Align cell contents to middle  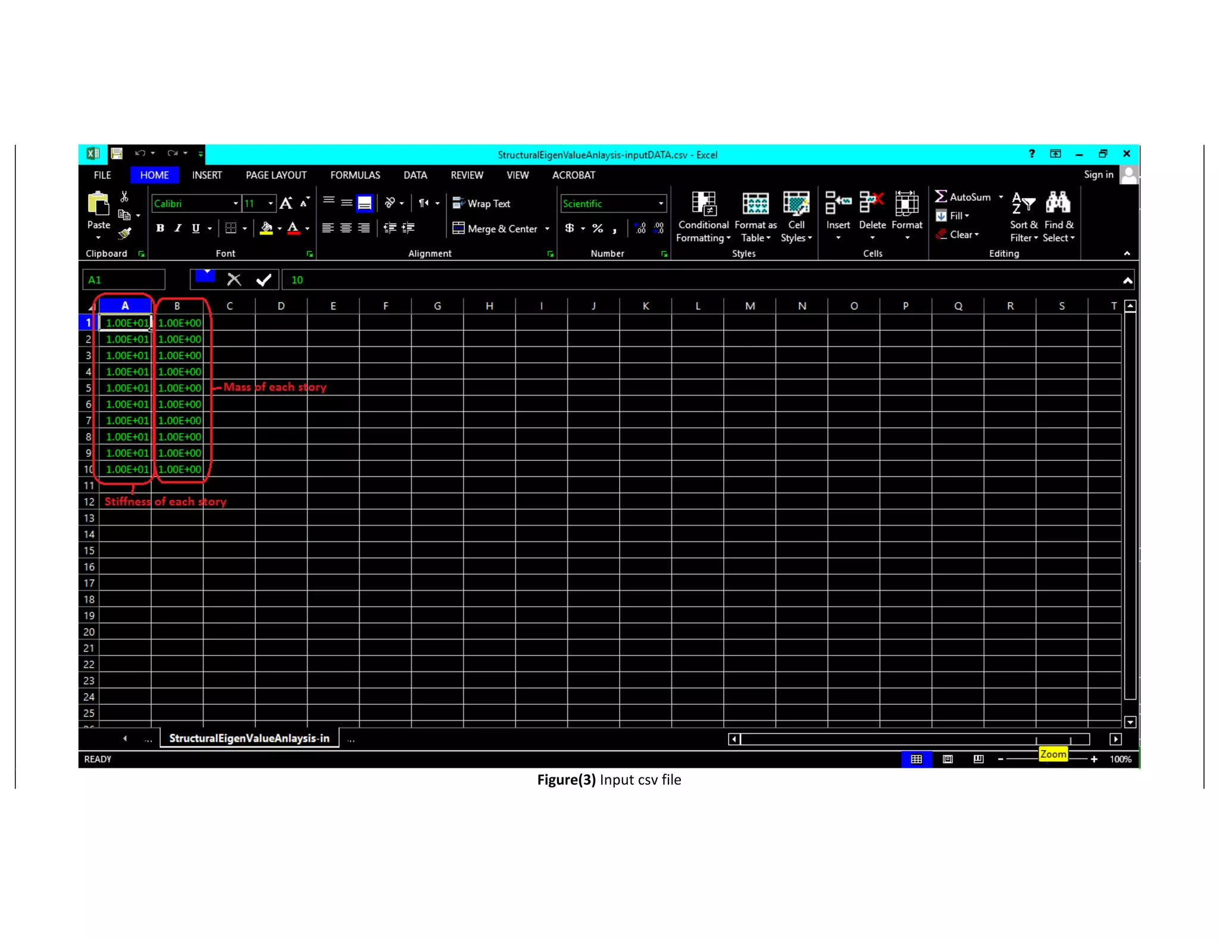pyautogui.click(x=346, y=203)
